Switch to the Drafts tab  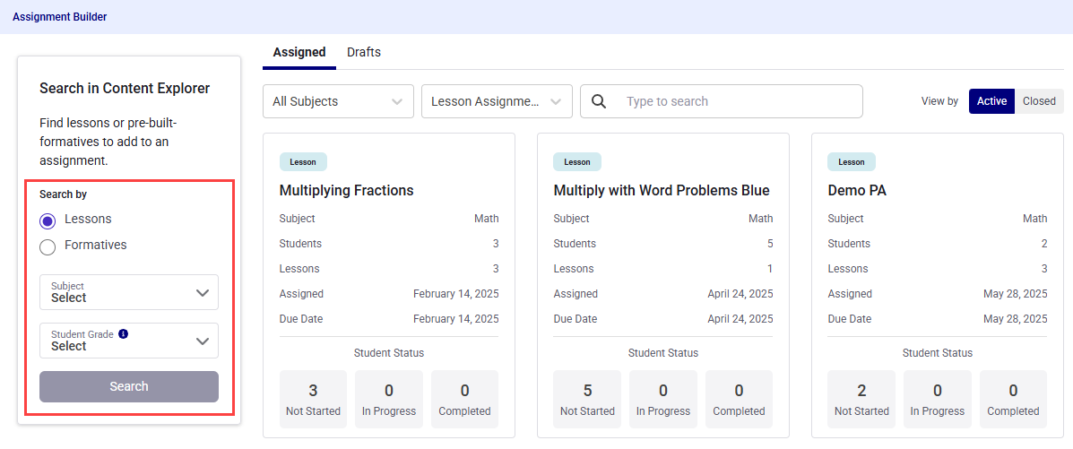coord(364,52)
